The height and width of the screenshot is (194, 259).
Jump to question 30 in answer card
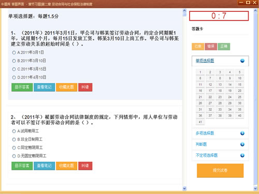click(240, 103)
